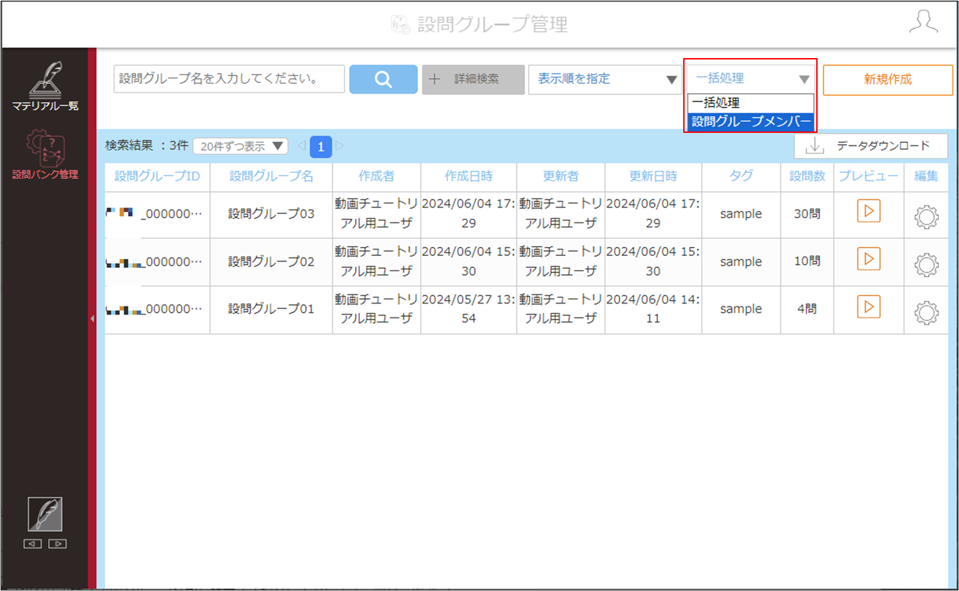Screen dimensions: 959x591
Task: Click the 新規作成 button
Action: [x=888, y=80]
